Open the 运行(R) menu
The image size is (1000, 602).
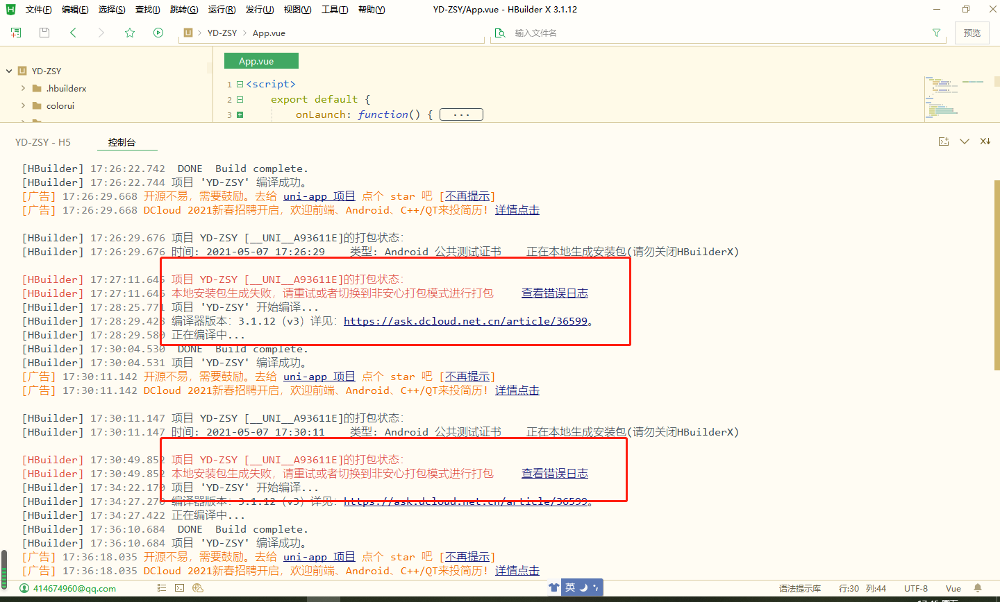(x=222, y=10)
